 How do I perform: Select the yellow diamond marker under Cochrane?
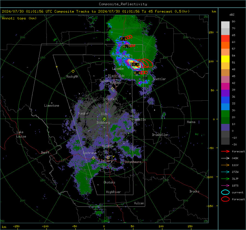[x=93, y=158]
